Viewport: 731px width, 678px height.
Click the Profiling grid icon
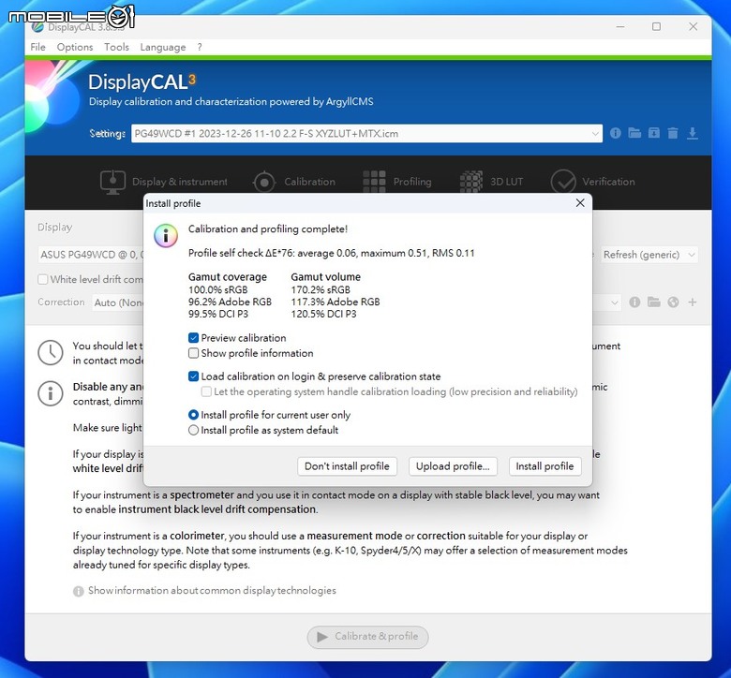coord(374,182)
